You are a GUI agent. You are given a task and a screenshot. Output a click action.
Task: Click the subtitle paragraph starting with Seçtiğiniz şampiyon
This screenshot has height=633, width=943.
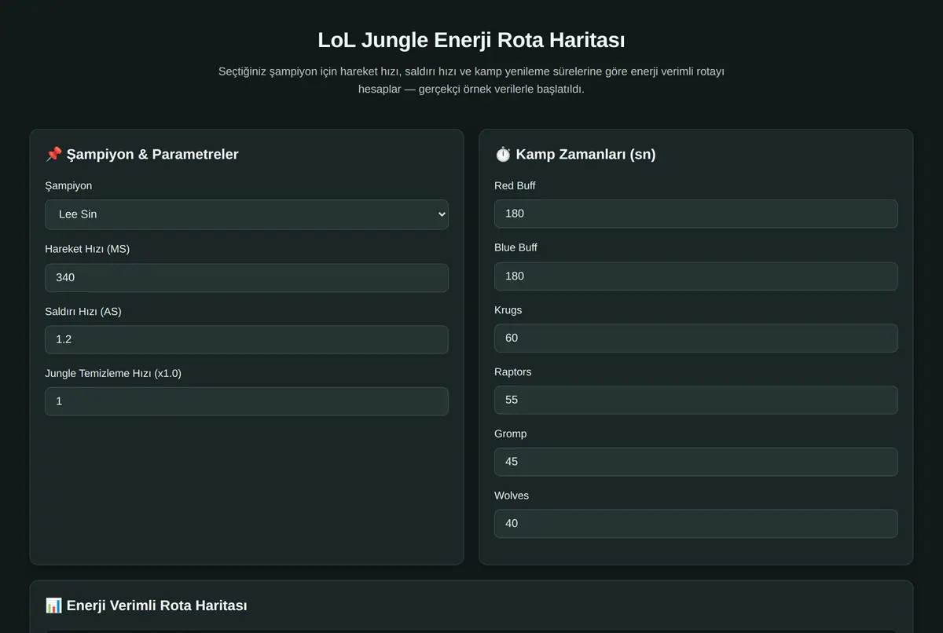tap(472, 80)
